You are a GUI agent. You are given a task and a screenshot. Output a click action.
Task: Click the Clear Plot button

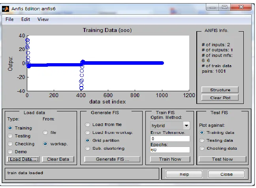point(220,98)
